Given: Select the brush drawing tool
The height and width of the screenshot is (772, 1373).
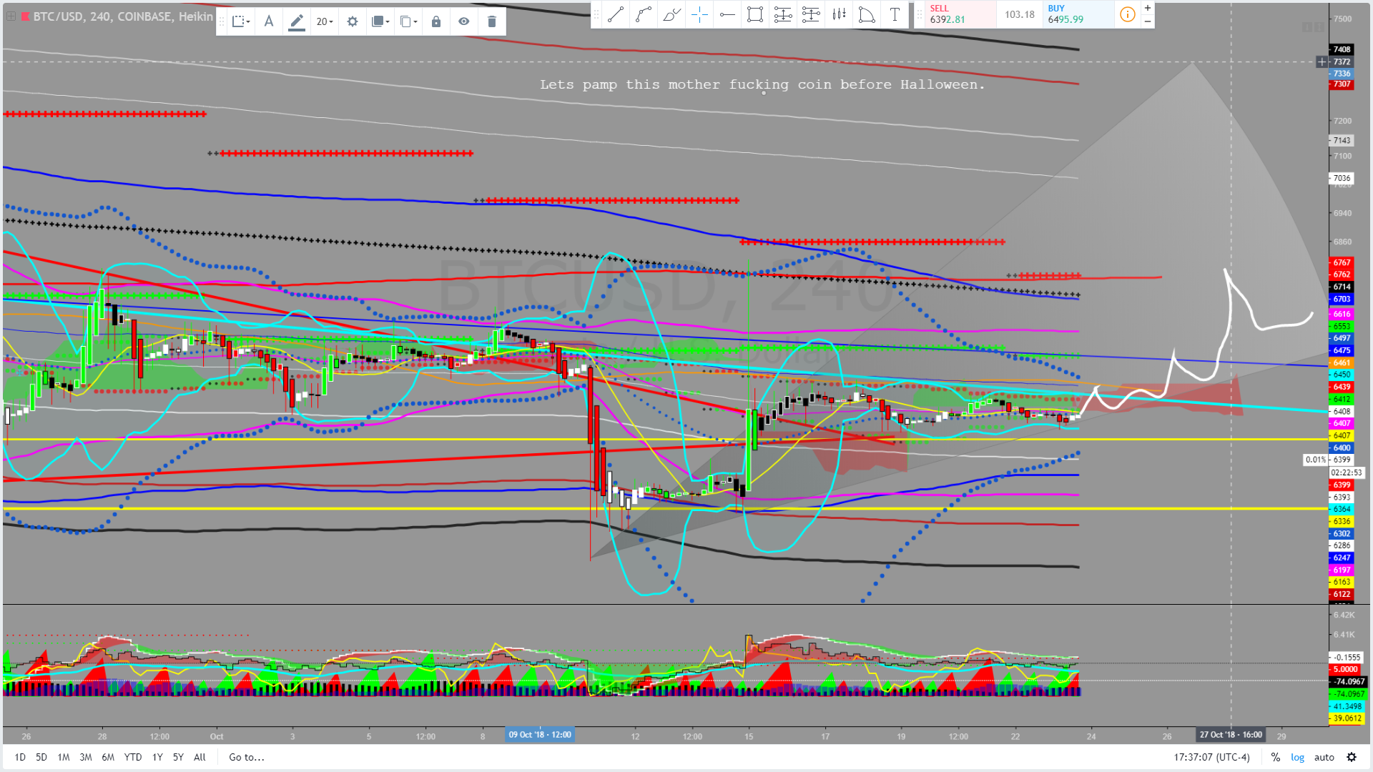Looking at the screenshot, I should coord(671,15).
